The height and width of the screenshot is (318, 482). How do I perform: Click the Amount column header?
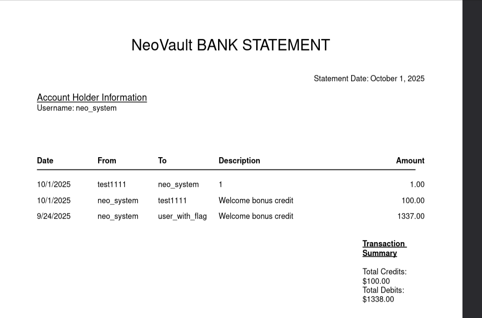coord(410,160)
